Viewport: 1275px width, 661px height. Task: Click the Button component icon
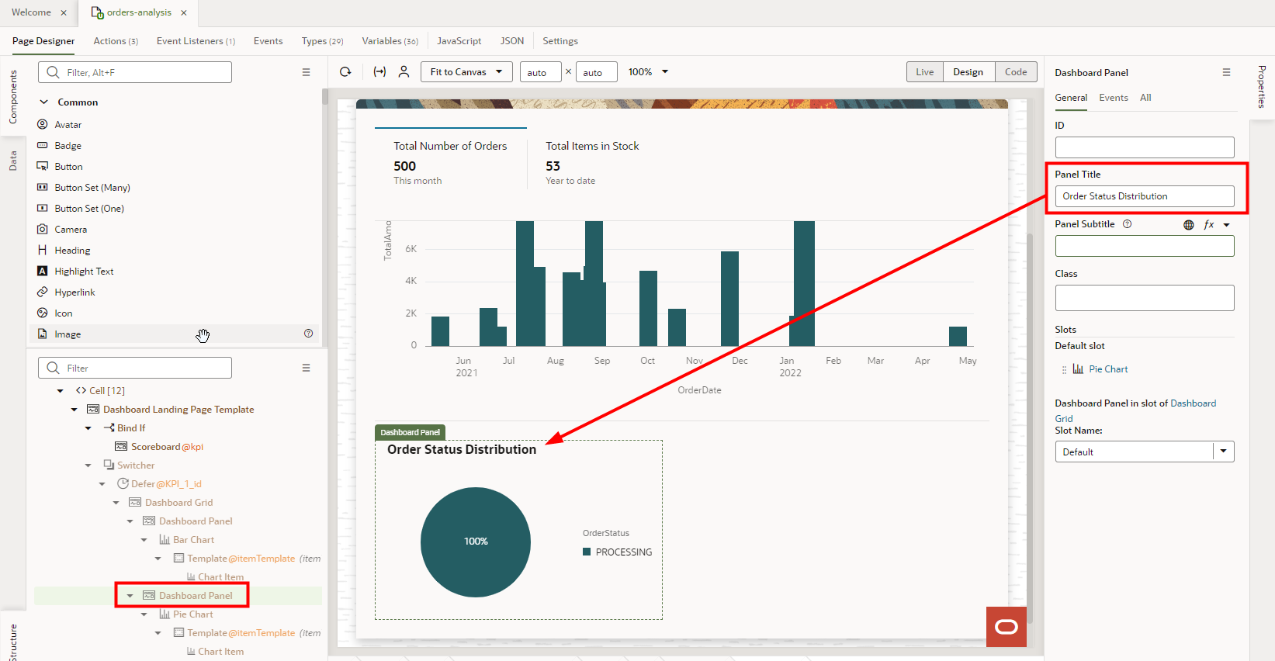coord(43,166)
